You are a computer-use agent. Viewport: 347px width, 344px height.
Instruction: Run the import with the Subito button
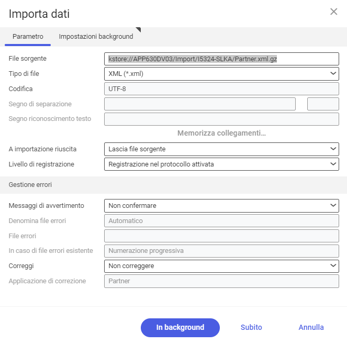[x=251, y=327]
